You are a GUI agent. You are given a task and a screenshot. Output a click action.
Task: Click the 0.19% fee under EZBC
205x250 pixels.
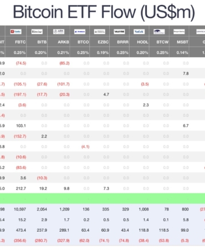tap(102, 53)
